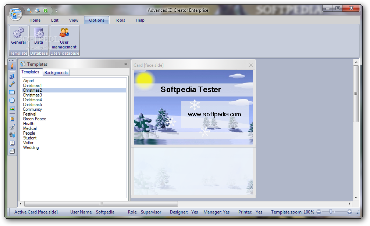Click the vertical scrollbar thumb
Viewport: 370px width, 226px height.
pos(356,94)
